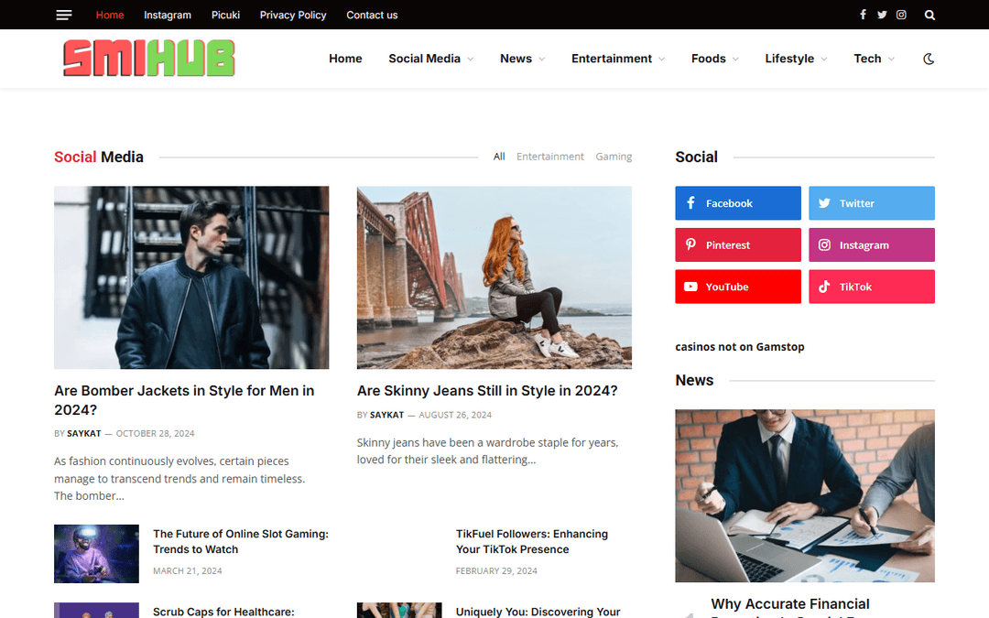Screen dimensions: 989x618
Task: Select the Gaming filter tab
Action: 614,157
